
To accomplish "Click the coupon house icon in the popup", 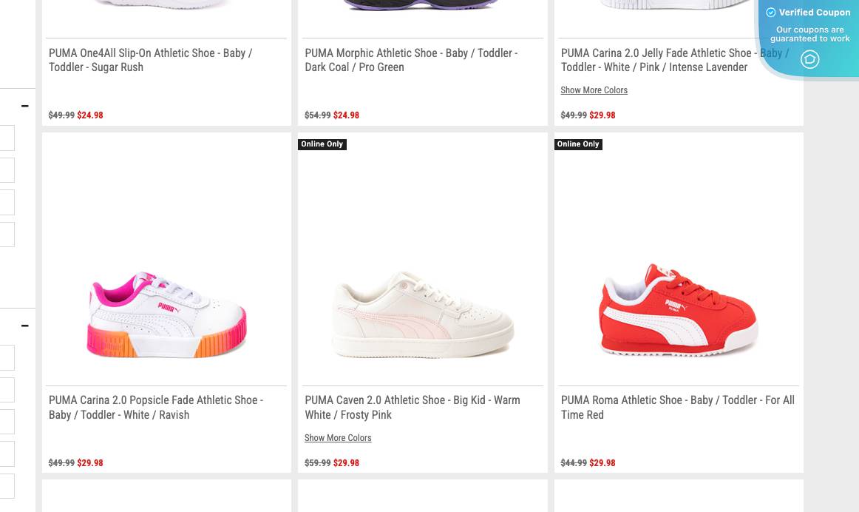I will [809, 59].
